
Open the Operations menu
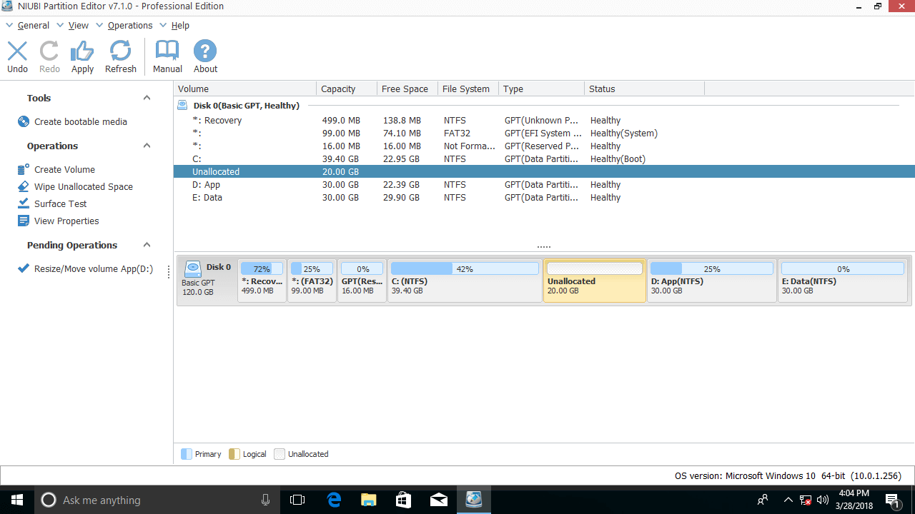click(x=130, y=25)
